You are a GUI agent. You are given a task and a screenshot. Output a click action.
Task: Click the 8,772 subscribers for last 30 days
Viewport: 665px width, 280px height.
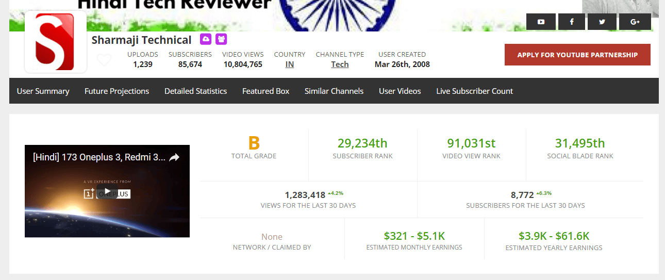(522, 195)
